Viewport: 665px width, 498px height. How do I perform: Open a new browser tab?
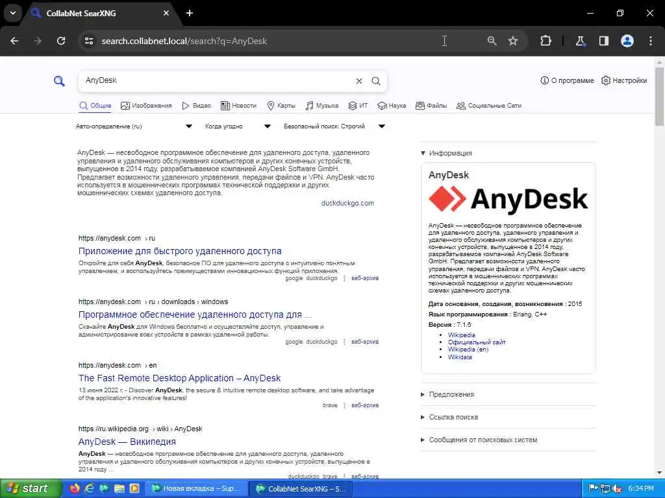190,13
